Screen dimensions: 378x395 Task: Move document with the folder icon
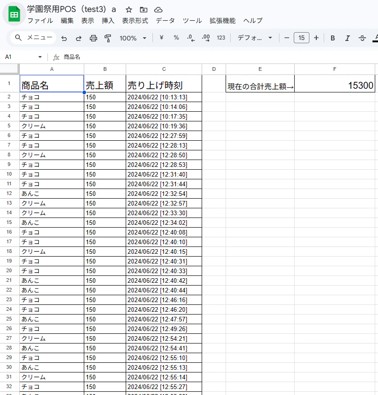coord(144,10)
